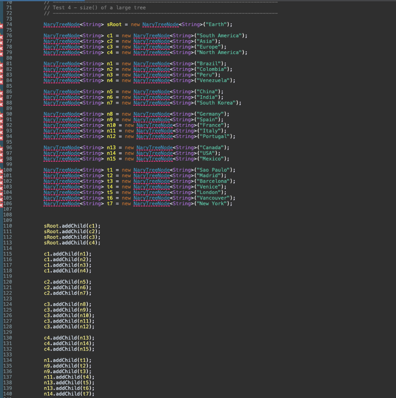The height and width of the screenshot is (398, 396).
Task: Click the error marker on line 106
Action: (x=1, y=204)
